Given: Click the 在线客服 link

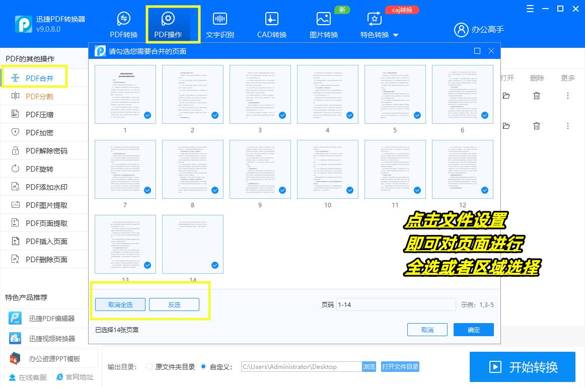Looking at the screenshot, I should pos(28,377).
